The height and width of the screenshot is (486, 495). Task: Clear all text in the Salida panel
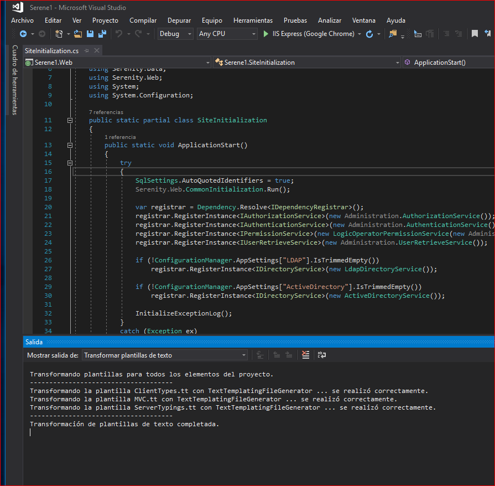pyautogui.click(x=305, y=355)
